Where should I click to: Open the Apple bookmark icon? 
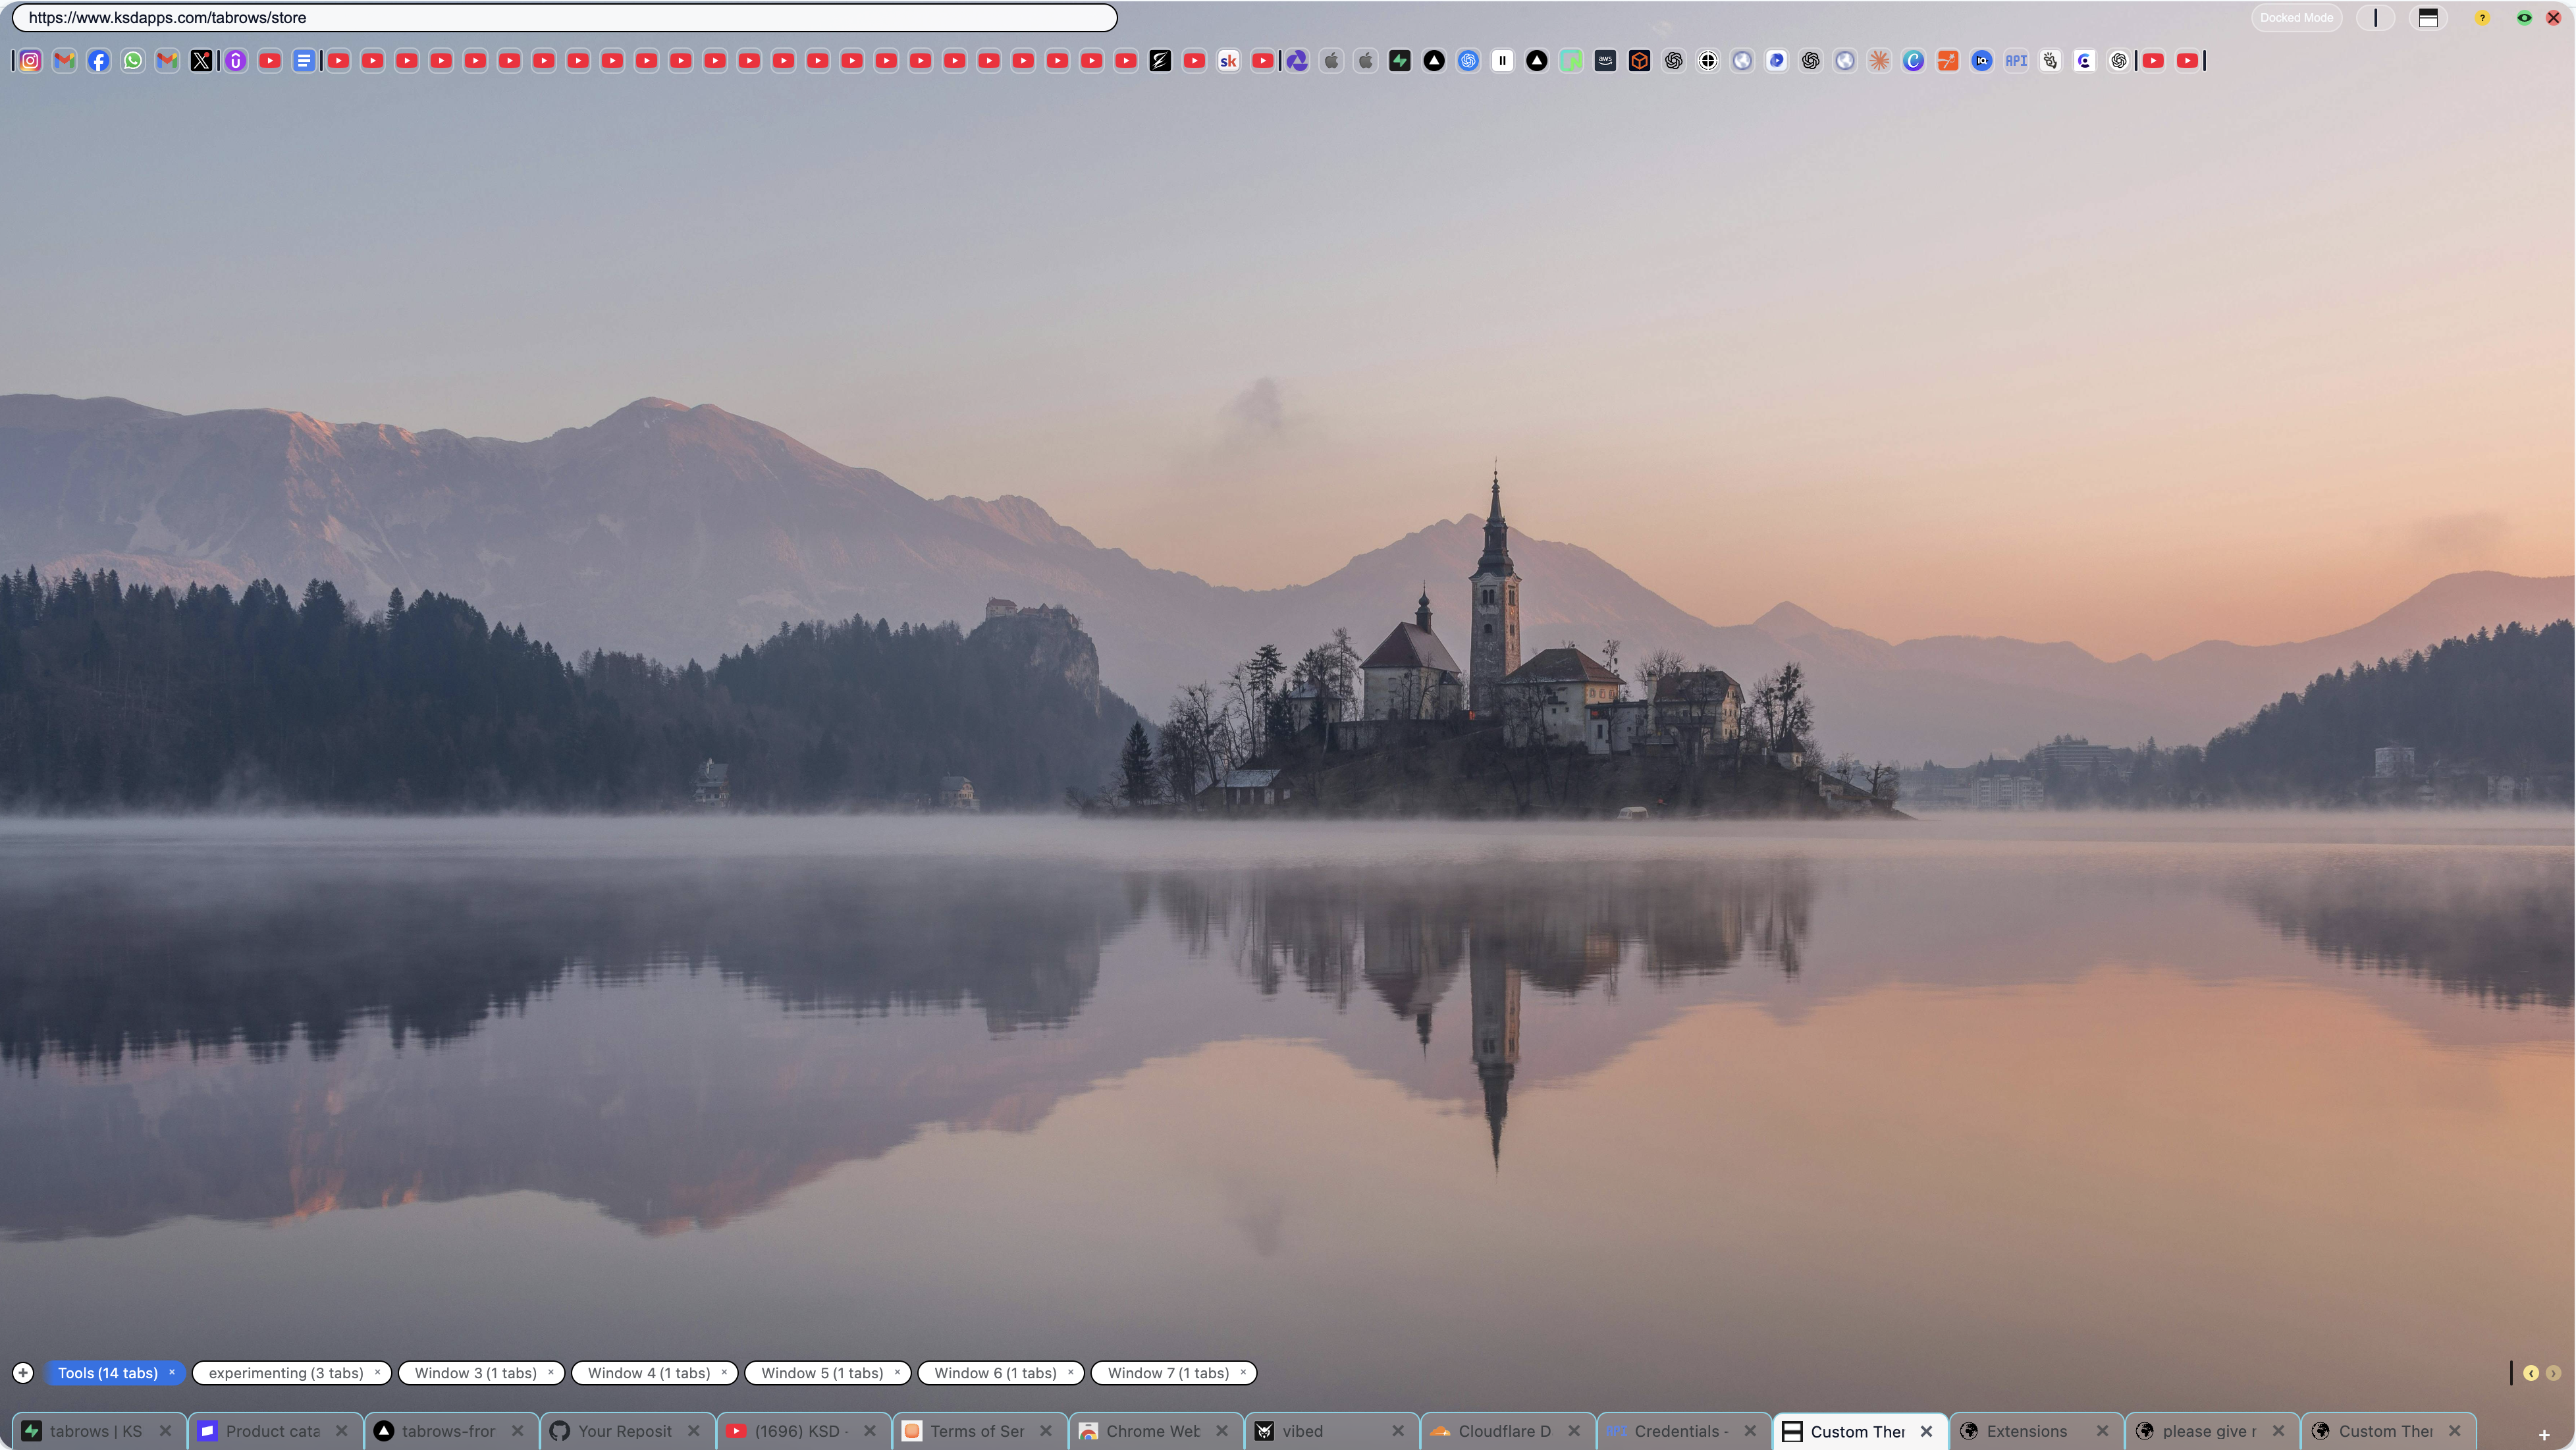(x=1331, y=61)
